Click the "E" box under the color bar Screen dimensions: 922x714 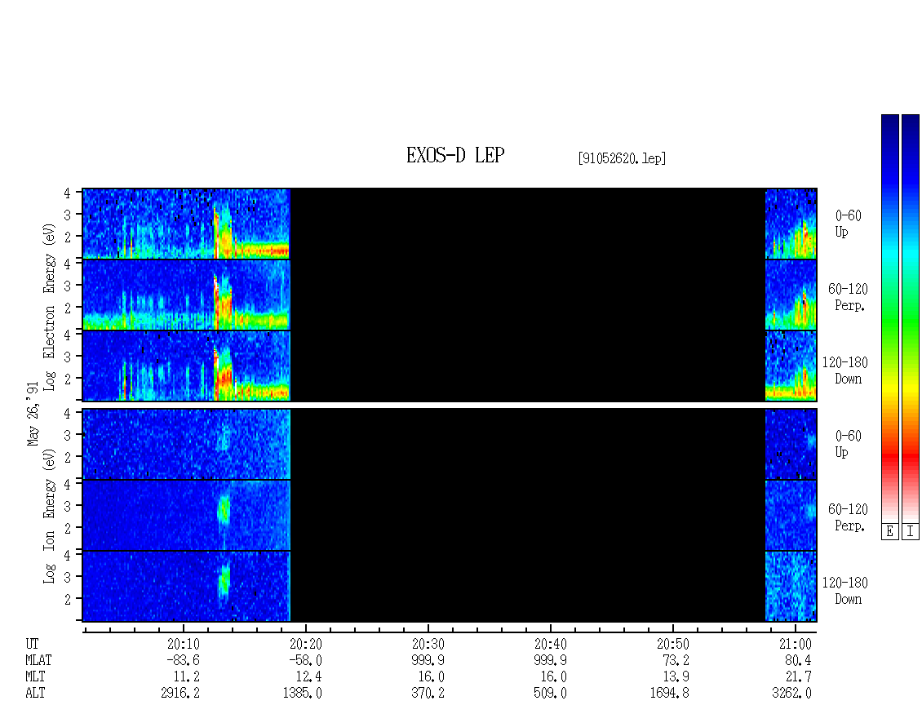[889, 532]
